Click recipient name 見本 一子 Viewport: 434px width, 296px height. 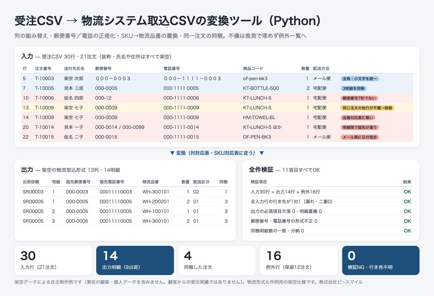pos(74,127)
